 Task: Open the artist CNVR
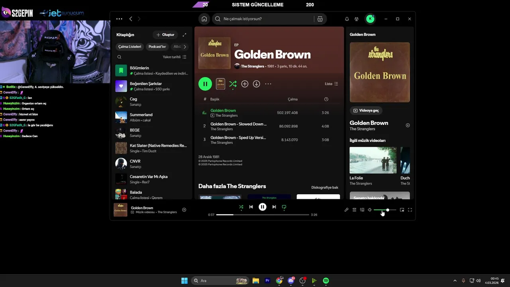pos(152,164)
